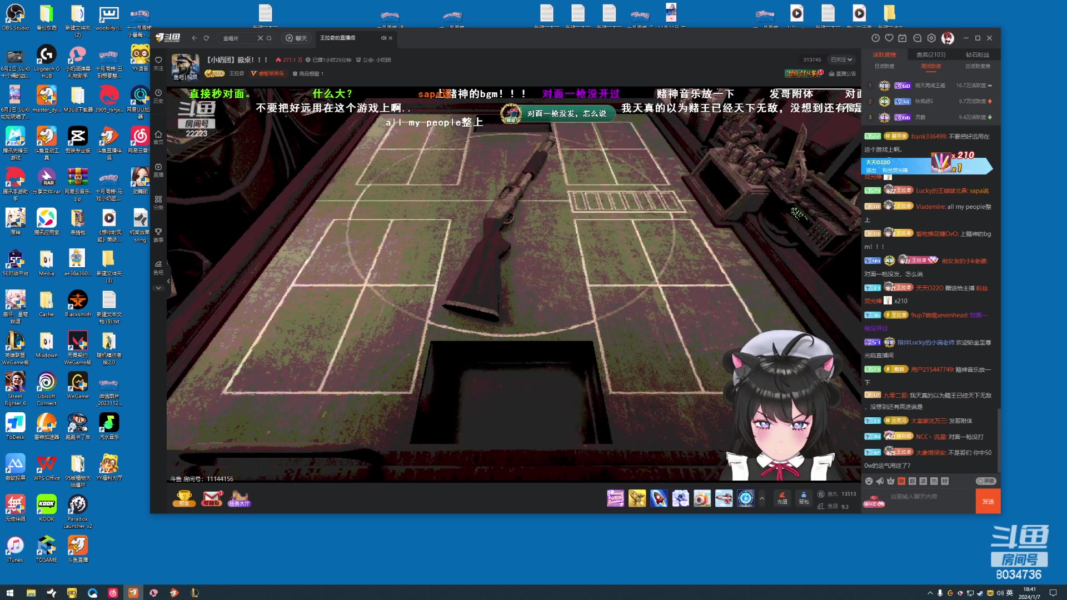1067x600 pixels.
Task: Send the gold rocket gift
Action: tap(637, 498)
